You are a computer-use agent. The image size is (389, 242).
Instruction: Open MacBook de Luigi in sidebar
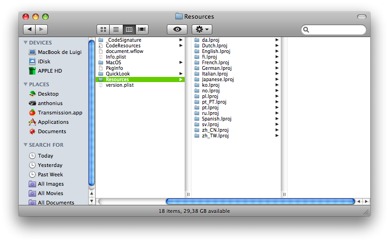pos(55,52)
